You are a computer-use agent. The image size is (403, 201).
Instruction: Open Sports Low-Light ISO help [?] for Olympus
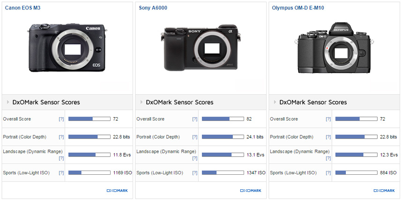tap(328, 173)
